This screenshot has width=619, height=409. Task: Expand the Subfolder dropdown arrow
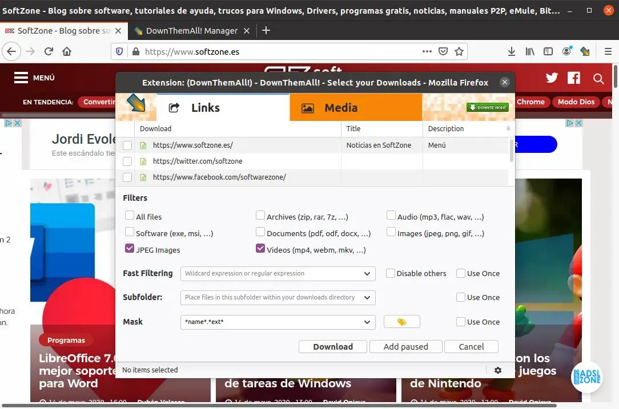(x=367, y=298)
